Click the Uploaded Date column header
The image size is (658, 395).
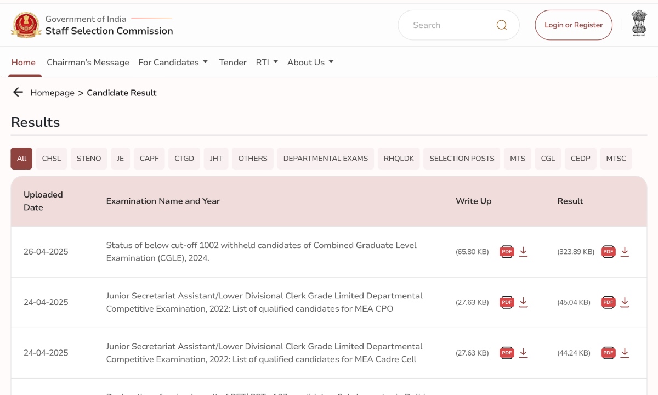(x=43, y=201)
